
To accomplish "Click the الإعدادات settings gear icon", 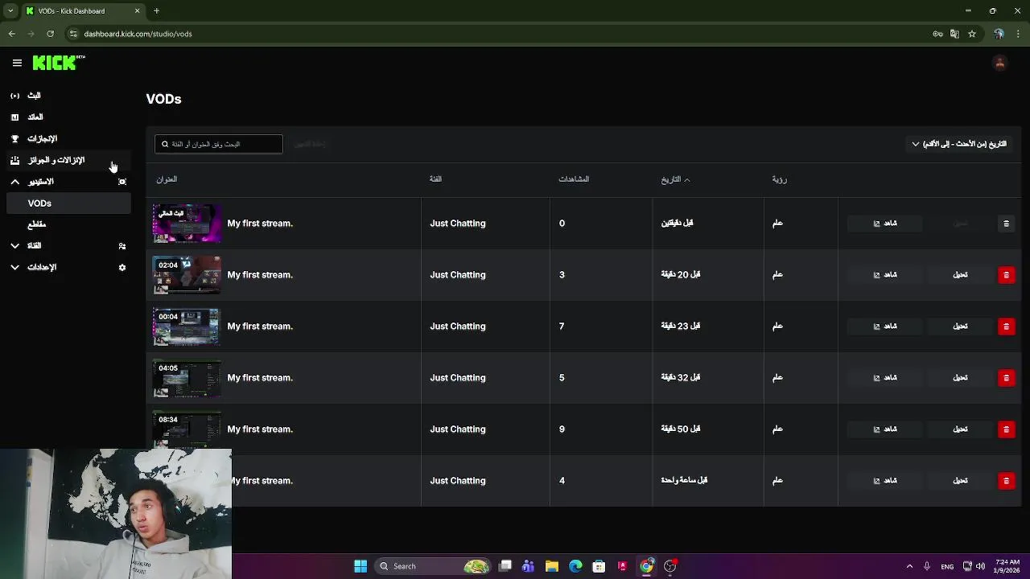I will (122, 267).
